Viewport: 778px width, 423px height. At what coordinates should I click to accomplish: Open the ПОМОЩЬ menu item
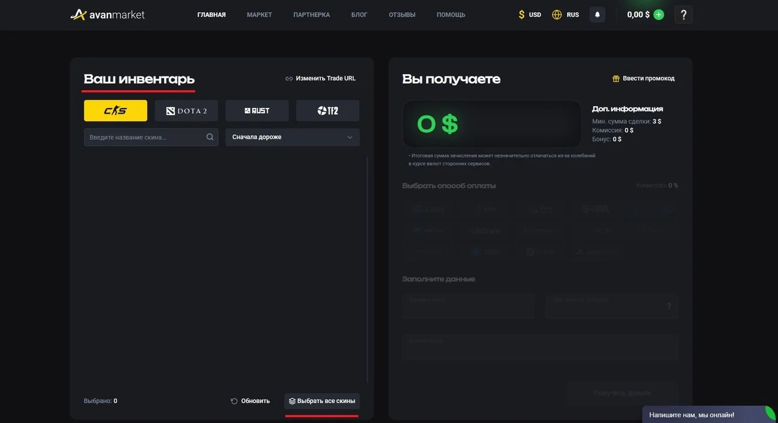pos(451,15)
